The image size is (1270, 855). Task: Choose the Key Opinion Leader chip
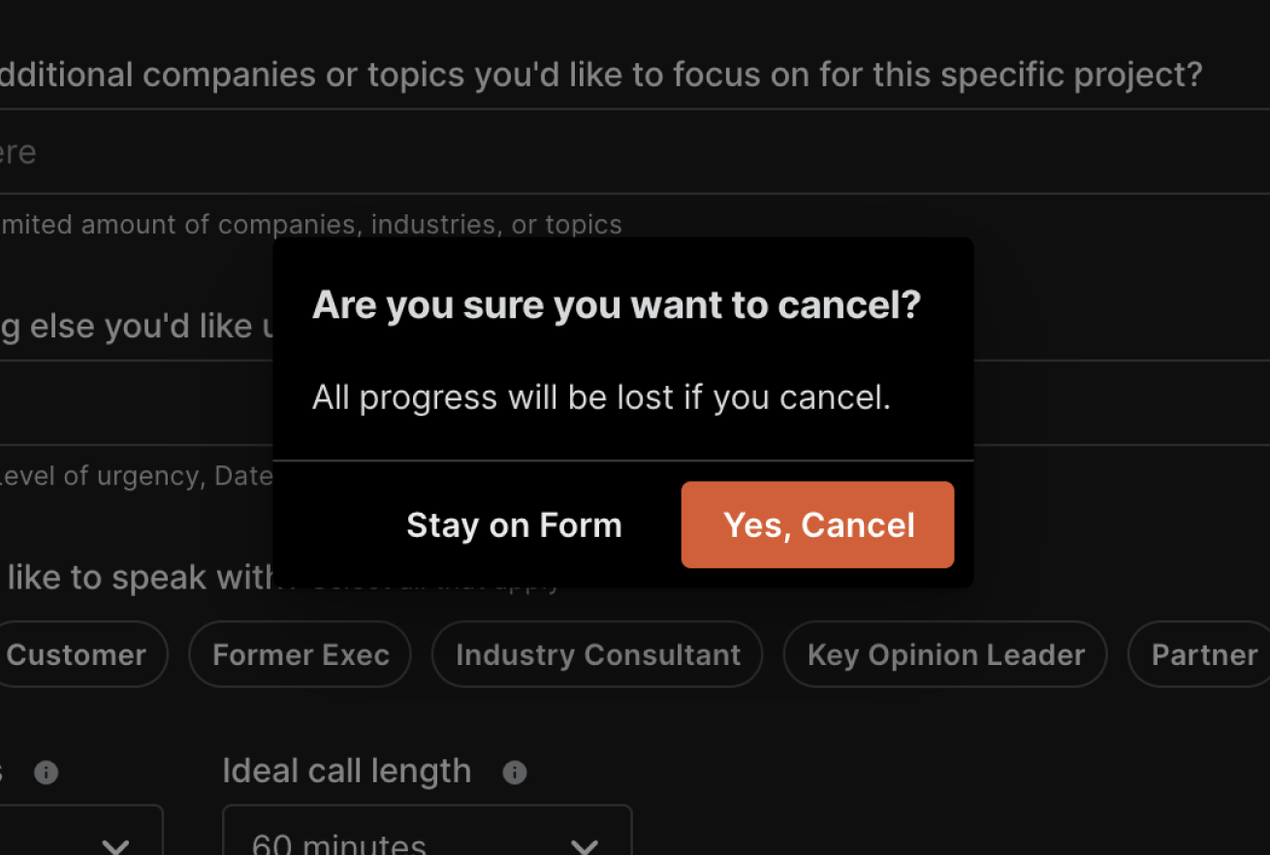[945, 654]
